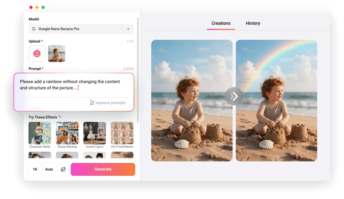The width and height of the screenshot is (344, 199).
Task: Switch to the History tab
Action: (253, 23)
